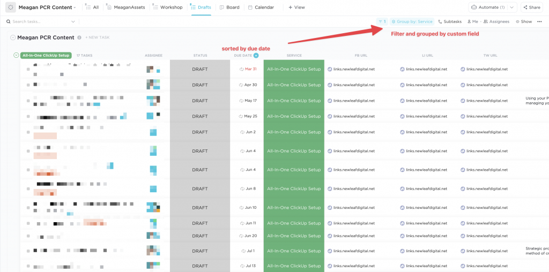The width and height of the screenshot is (549, 272).
Task: Click the All-In-One ClickUp Setup group label
Action: point(46,55)
